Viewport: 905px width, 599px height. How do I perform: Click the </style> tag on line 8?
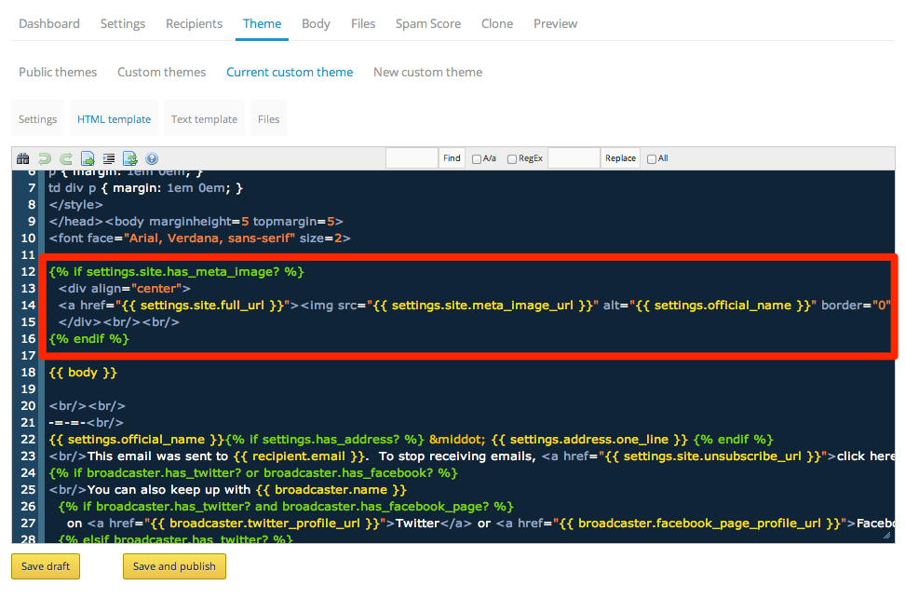pyautogui.click(x=75, y=205)
